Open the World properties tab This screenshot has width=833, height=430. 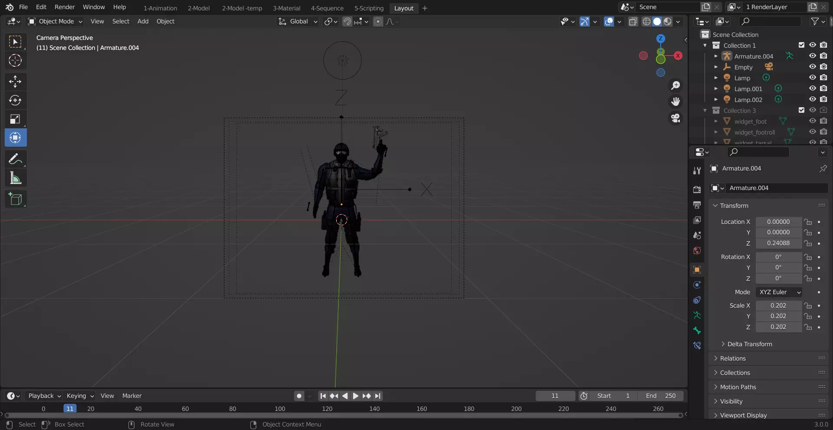[697, 250]
